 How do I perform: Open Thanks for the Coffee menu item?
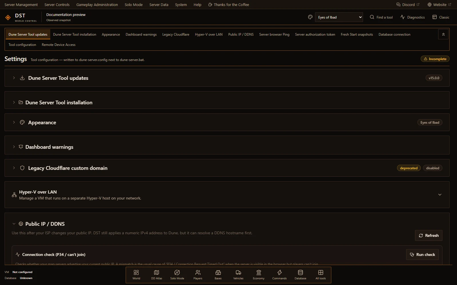pyautogui.click(x=228, y=5)
